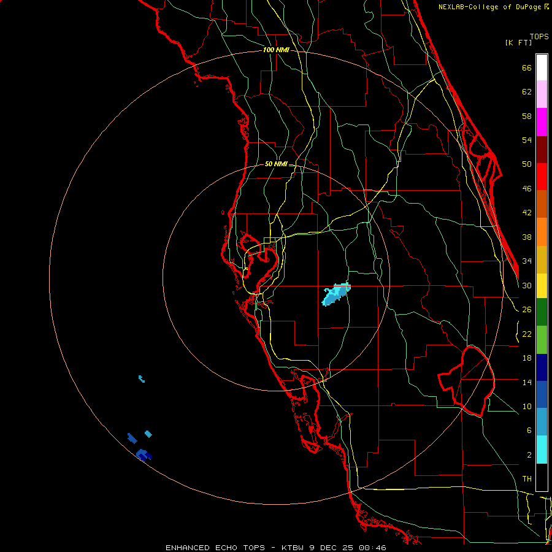552x552 pixels.
Task: Click the '10' value on the legend
Action: [x=527, y=407]
